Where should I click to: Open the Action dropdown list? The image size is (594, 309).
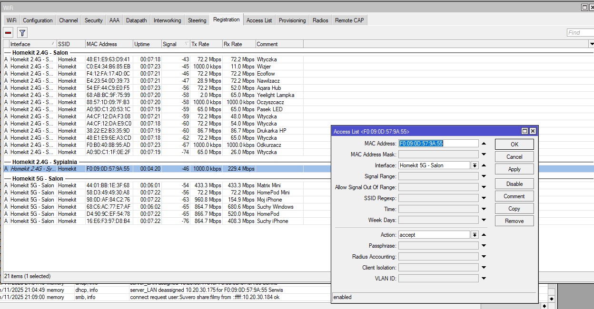click(475, 235)
